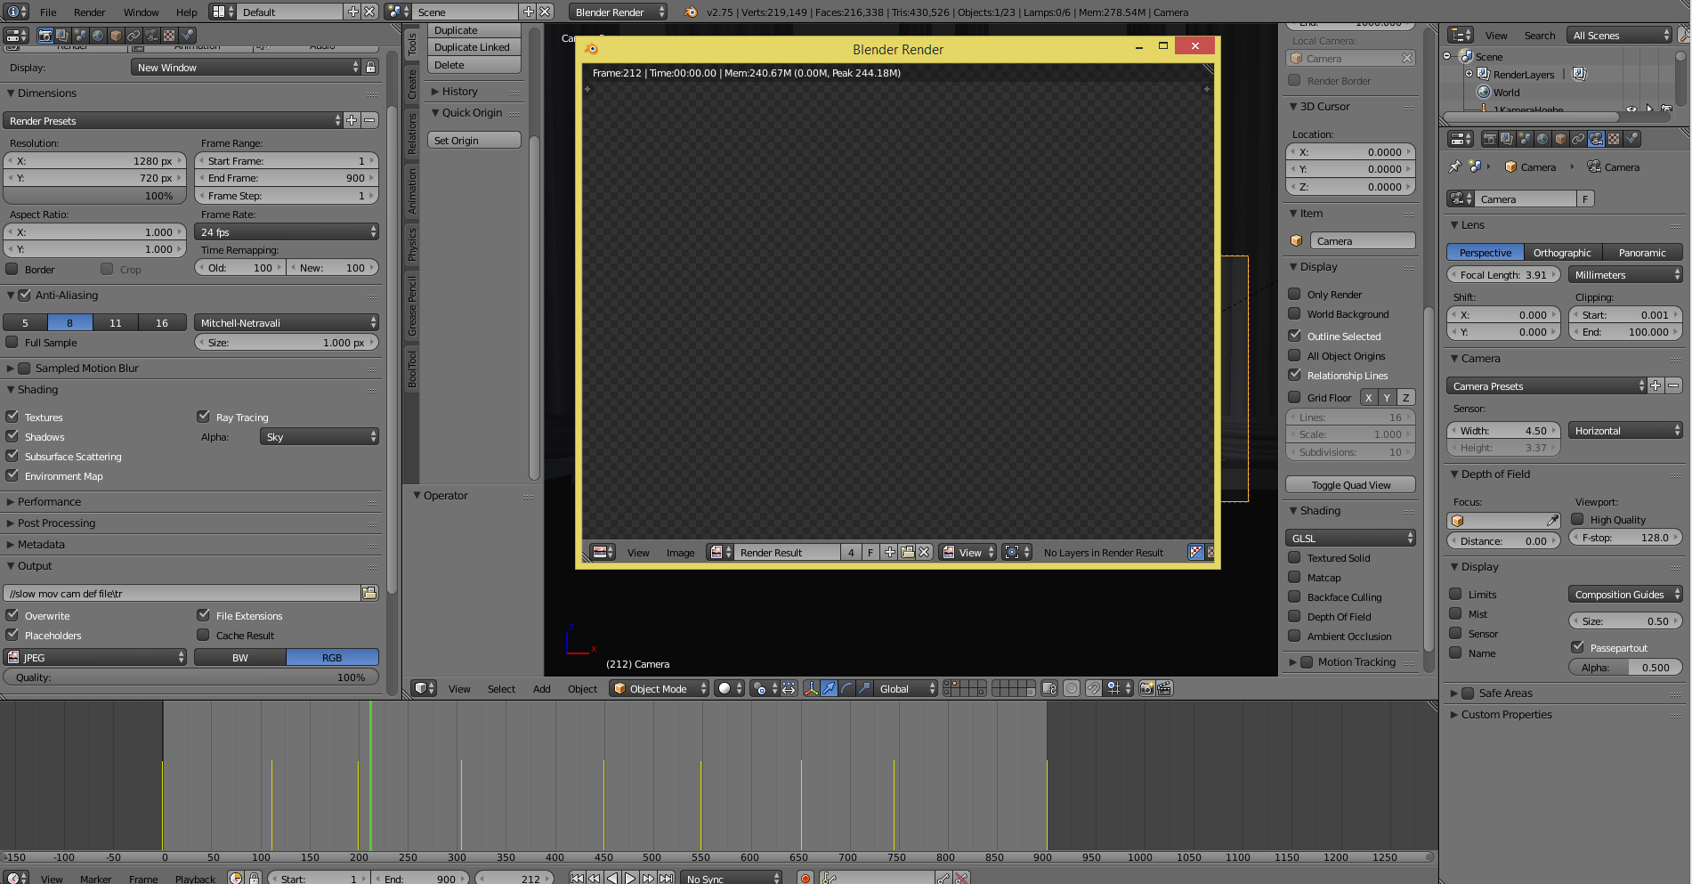Open World properties tab (globe icon) in right panel
This screenshot has width=1692, height=884.
coord(1542,139)
